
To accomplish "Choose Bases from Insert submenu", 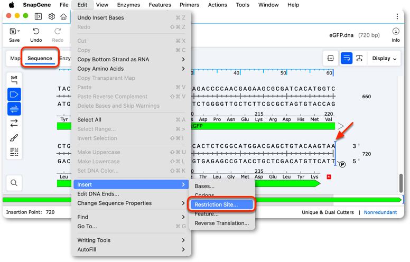I will pyautogui.click(x=222, y=186).
